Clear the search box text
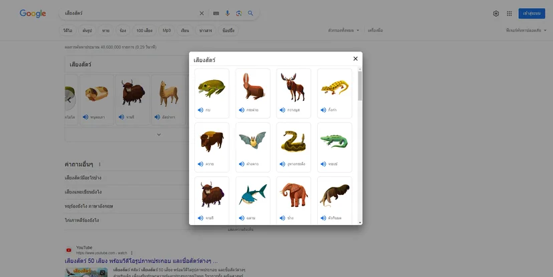This screenshot has height=277, width=553. 202,13
